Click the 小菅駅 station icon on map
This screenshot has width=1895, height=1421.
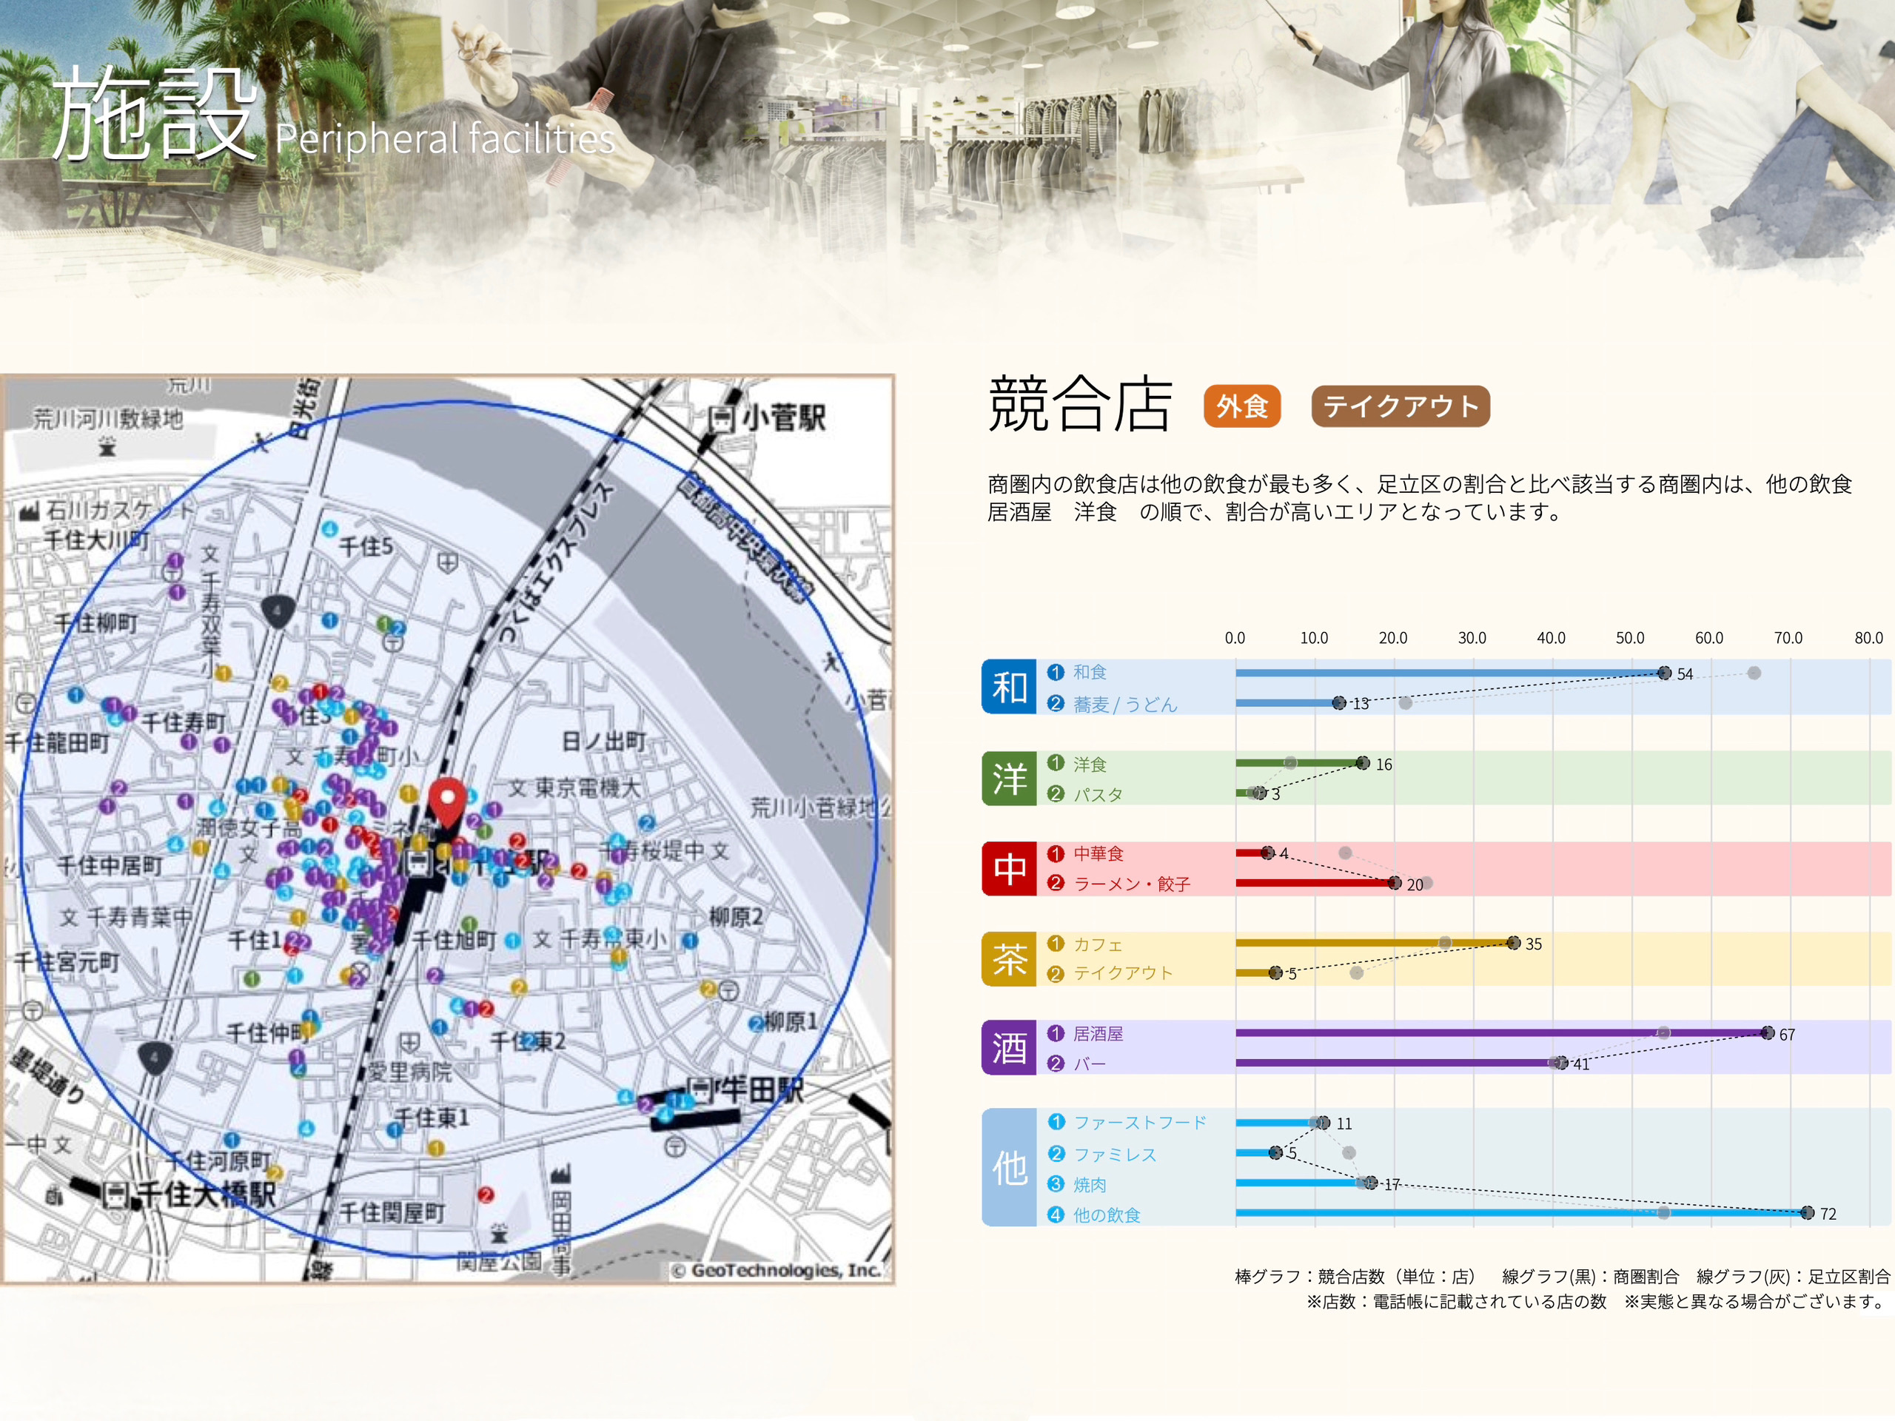pos(721,419)
